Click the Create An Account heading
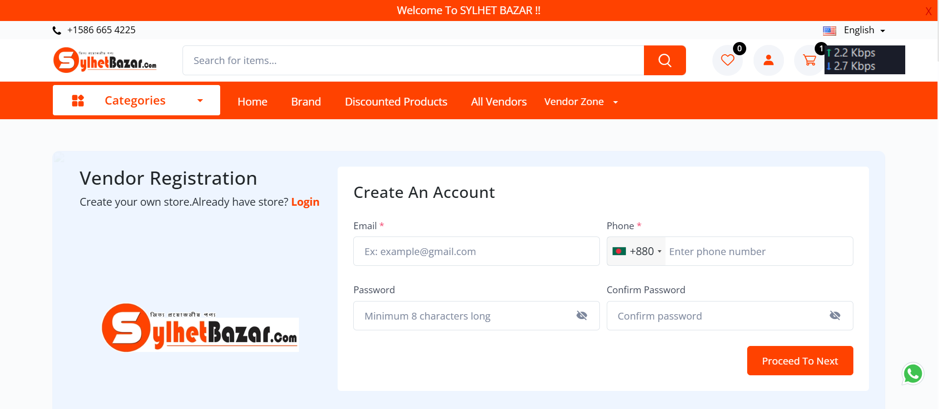 pyautogui.click(x=424, y=193)
